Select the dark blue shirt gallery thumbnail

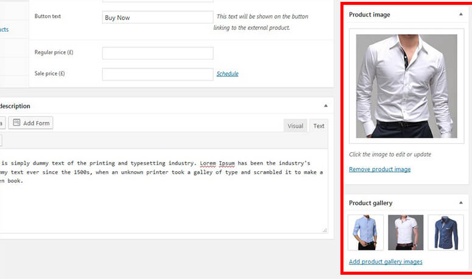(446, 232)
